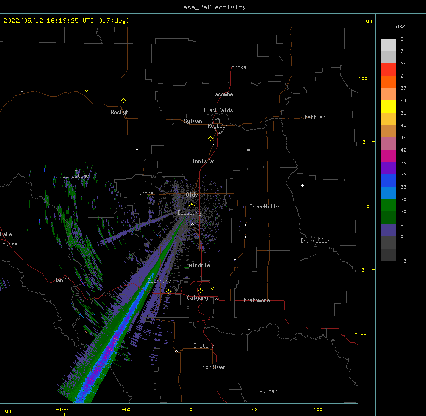
Task: Click the Olds city label
Action: pyautogui.click(x=192, y=195)
